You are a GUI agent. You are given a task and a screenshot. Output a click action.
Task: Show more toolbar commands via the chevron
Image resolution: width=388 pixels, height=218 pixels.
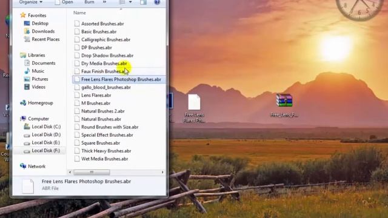(x=104, y=2)
